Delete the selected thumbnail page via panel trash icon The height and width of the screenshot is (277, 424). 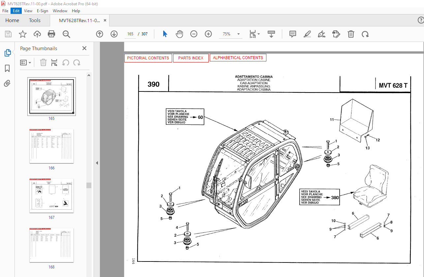[x=43, y=62]
